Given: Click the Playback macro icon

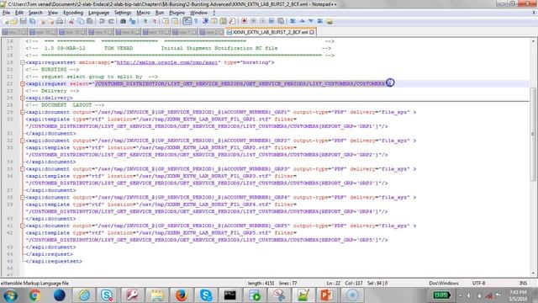Looking at the screenshot, I should coord(262,21).
